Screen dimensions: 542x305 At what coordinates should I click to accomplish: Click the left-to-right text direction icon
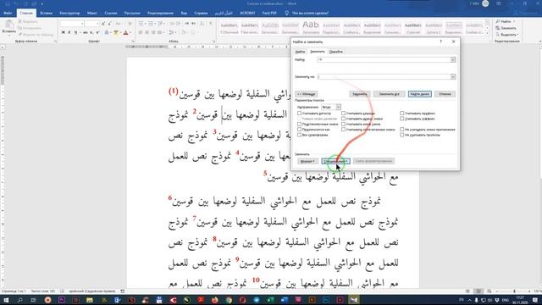(187, 24)
